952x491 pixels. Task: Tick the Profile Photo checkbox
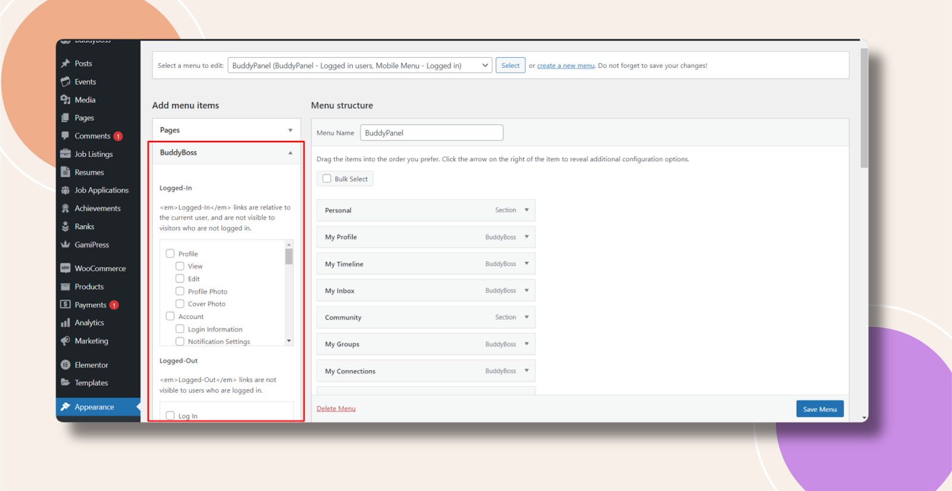click(180, 291)
